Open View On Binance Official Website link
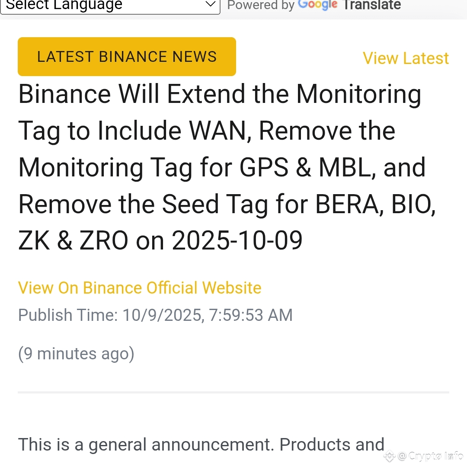 [139, 288]
